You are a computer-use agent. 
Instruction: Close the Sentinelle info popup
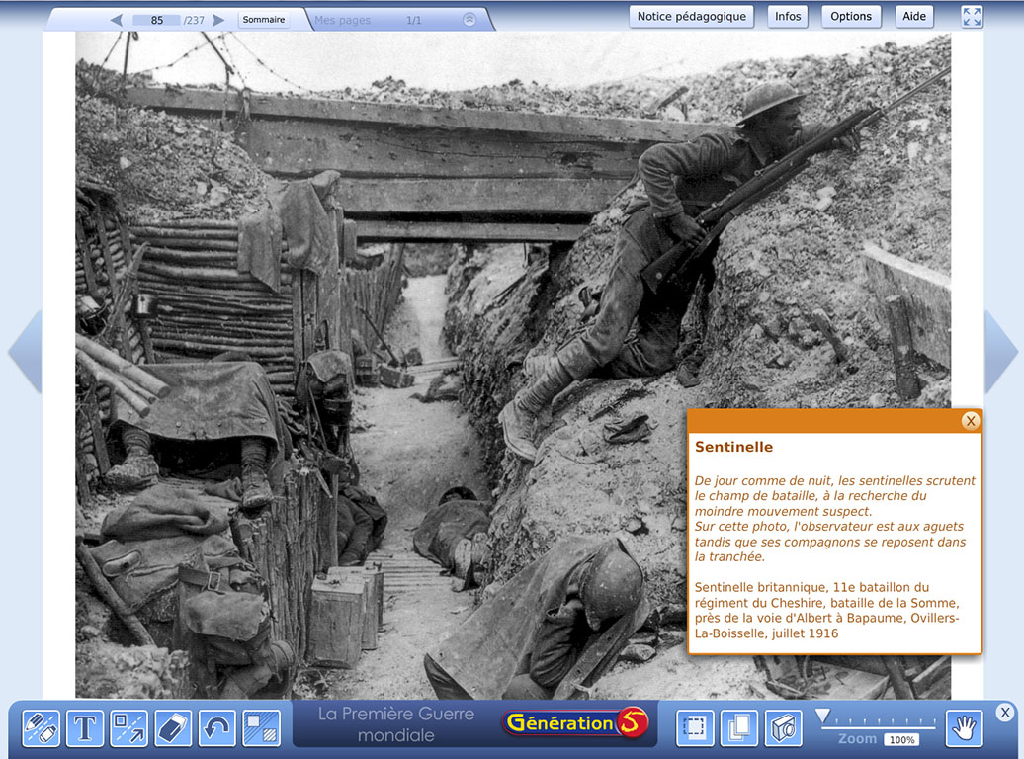(971, 421)
